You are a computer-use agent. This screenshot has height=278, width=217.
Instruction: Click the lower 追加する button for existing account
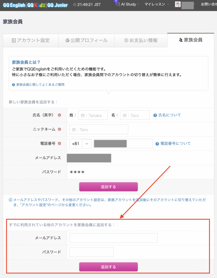(108, 267)
